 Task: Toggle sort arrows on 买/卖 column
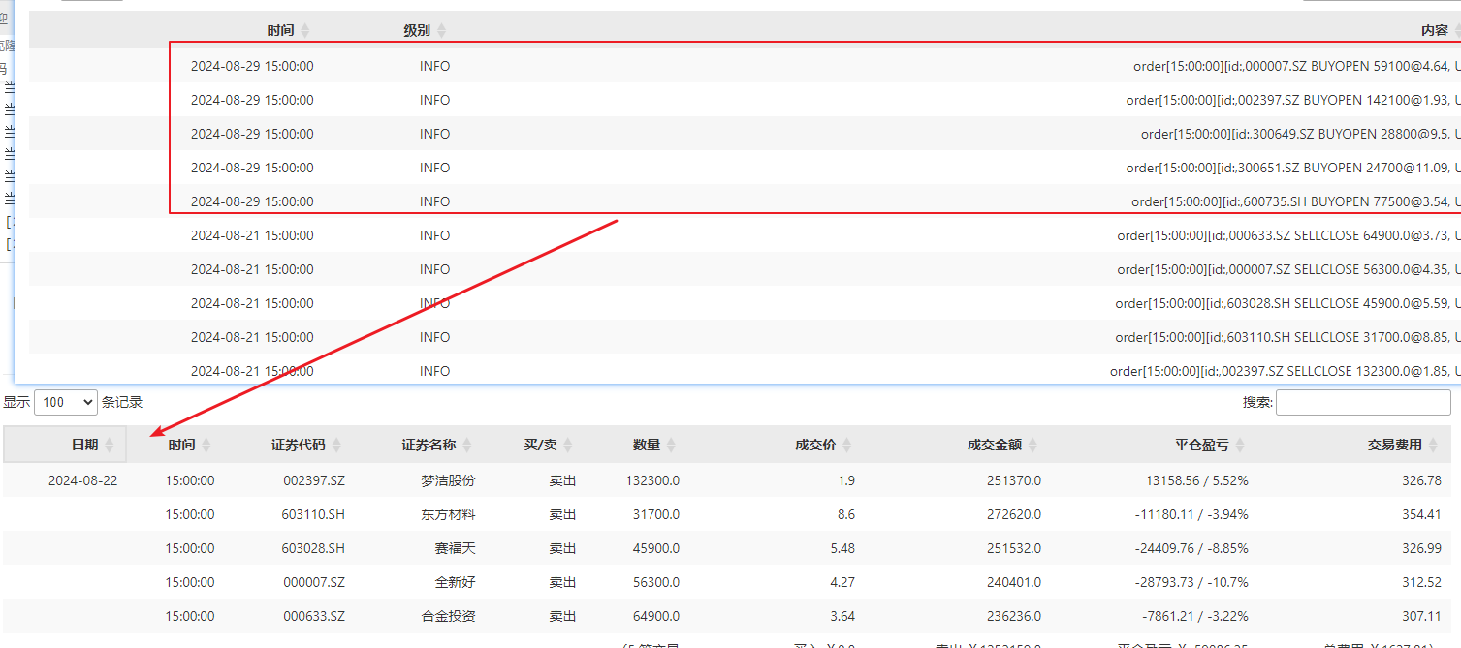[568, 446]
